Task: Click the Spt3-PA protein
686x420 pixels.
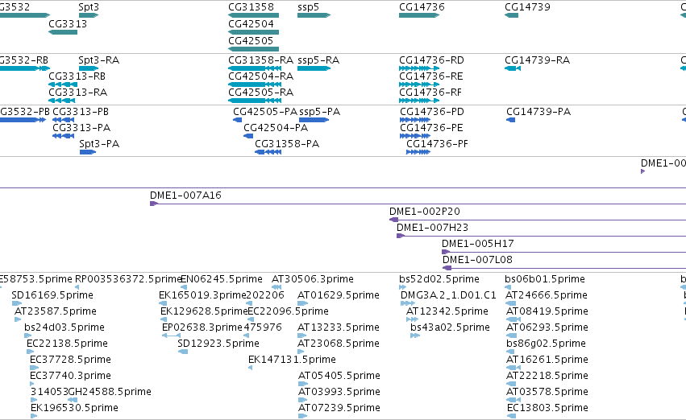Action: (88, 152)
